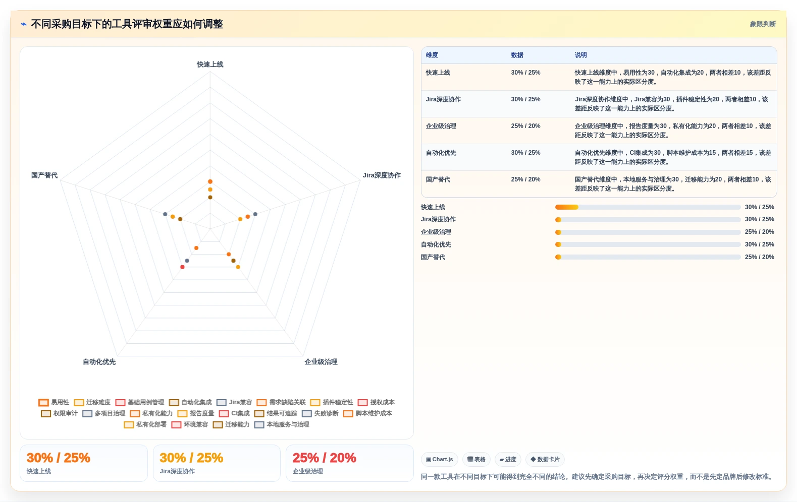Toggle the 需求缺陷关联 legend item

281,402
